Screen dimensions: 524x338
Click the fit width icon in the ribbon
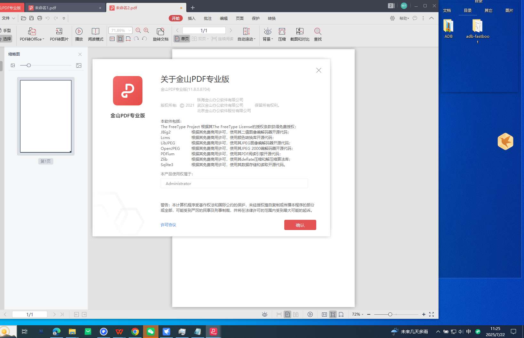coord(128,39)
